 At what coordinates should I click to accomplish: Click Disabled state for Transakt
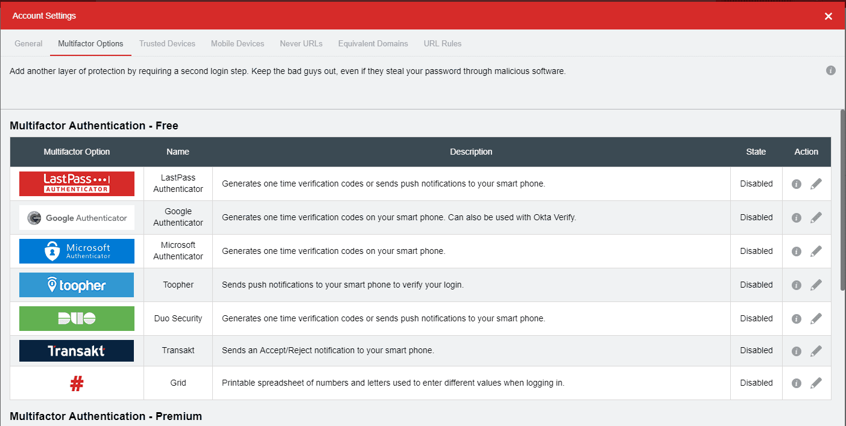click(756, 350)
